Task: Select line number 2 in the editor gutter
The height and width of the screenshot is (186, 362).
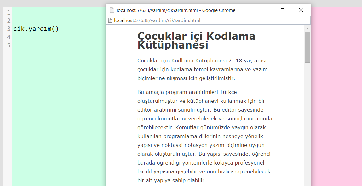Action: (9, 20)
